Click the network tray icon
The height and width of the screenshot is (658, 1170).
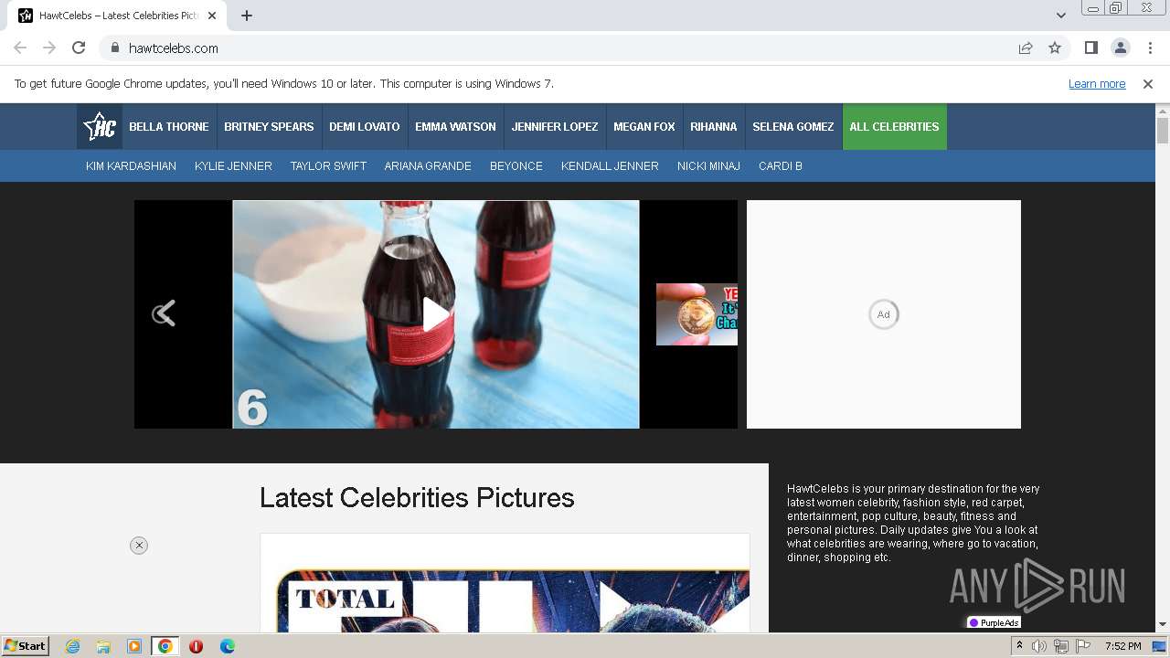[1061, 646]
